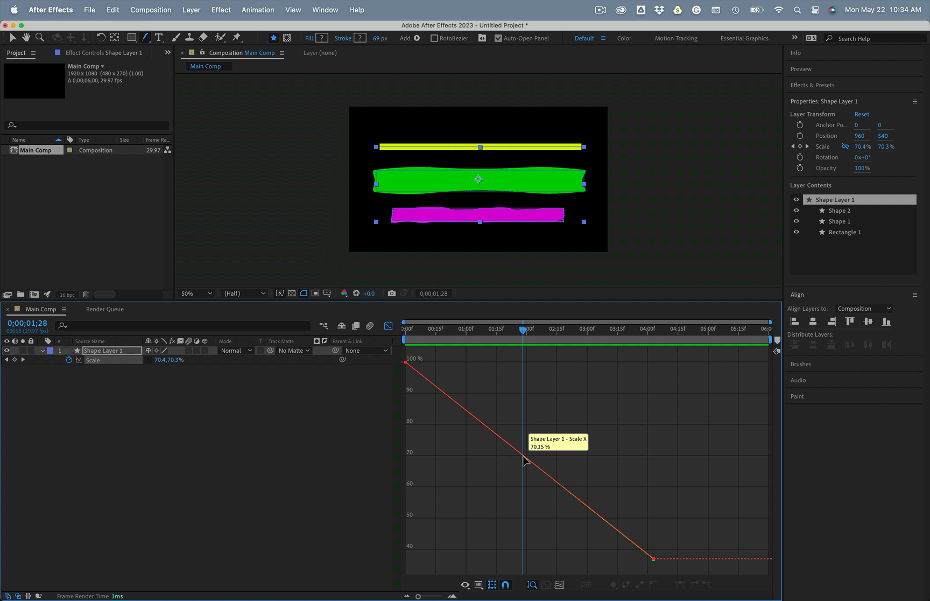Collapse Shape Layer 1 twirl arrow in timeline
The image size is (930, 601).
pyautogui.click(x=43, y=351)
